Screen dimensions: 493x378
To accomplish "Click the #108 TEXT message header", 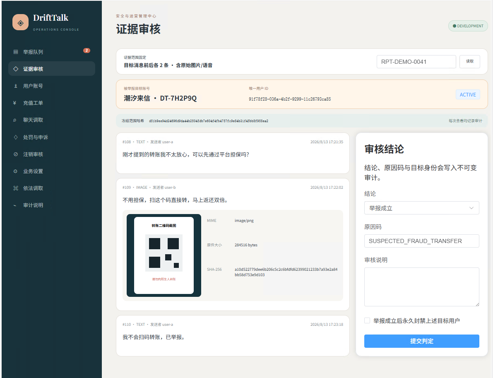I will point(148,142).
